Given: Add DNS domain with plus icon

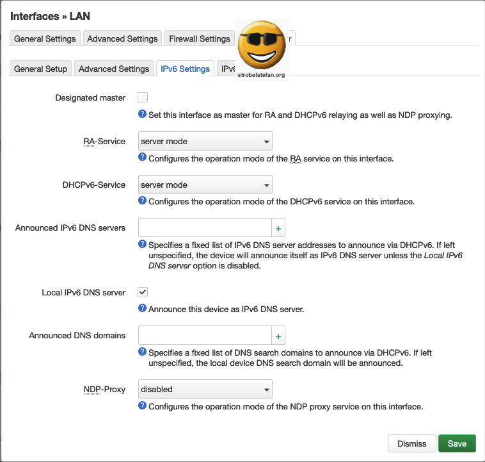Looking at the screenshot, I should click(278, 335).
